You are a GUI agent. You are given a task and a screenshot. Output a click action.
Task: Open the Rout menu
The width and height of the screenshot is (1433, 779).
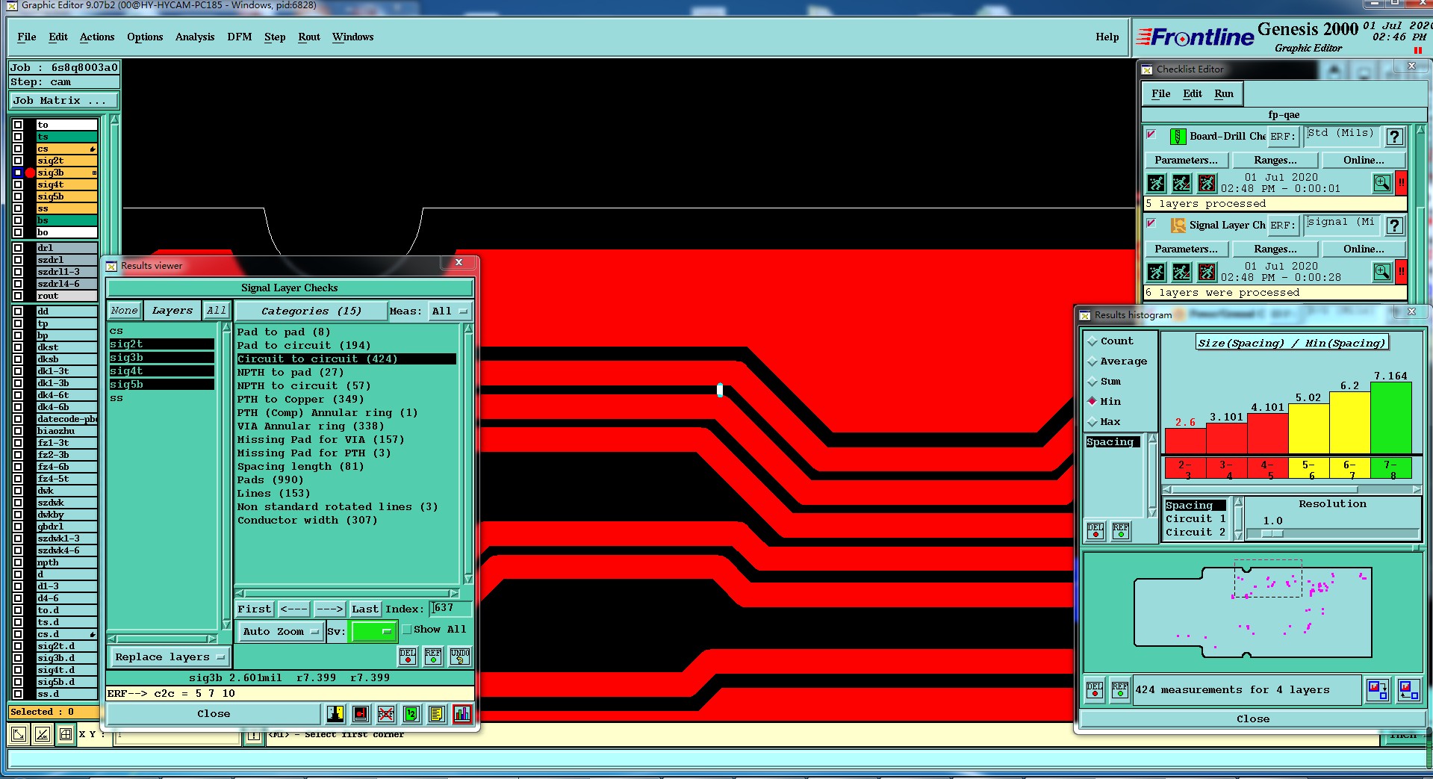[309, 37]
